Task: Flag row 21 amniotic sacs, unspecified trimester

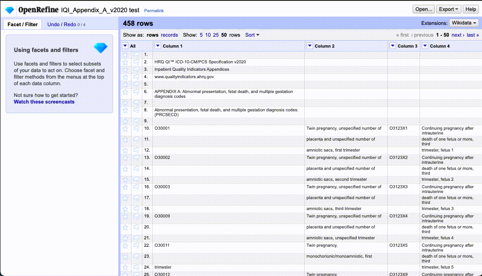Action: click(x=136, y=238)
